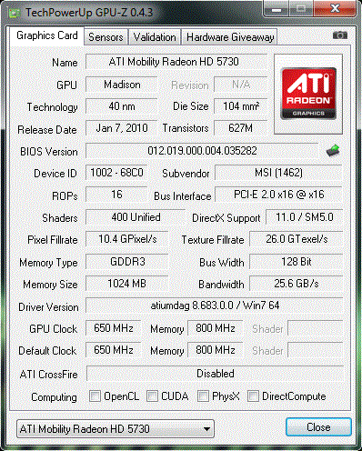Click the Memory Type value GDDR3
Viewport: 362px width, 451px height.
[127, 262]
